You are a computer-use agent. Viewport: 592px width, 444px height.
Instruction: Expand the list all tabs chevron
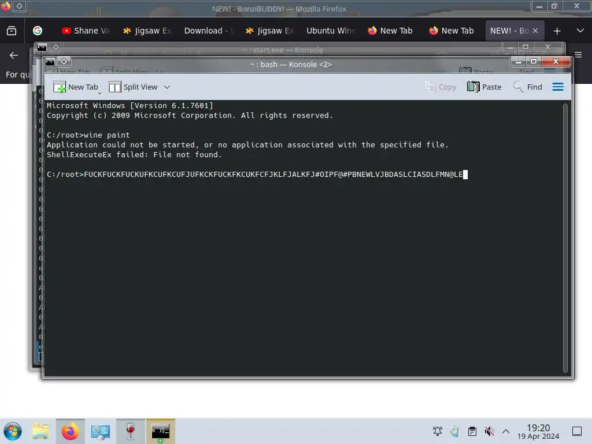[580, 31]
